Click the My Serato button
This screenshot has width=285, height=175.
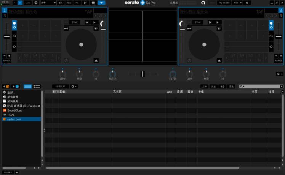pyautogui.click(x=224, y=3)
